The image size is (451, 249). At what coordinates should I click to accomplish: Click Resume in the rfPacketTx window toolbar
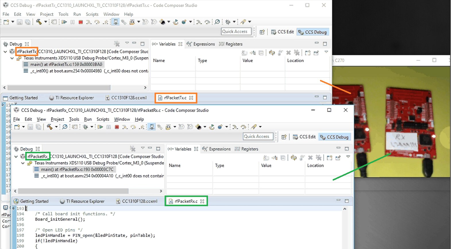click(64, 22)
